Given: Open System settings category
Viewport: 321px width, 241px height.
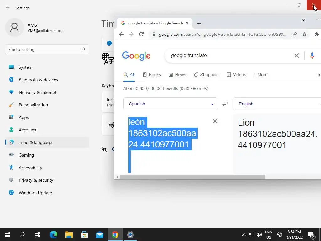Looking at the screenshot, I should 47,67.
